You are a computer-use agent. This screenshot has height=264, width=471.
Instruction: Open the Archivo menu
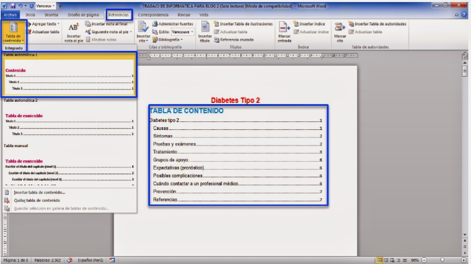coord(10,15)
